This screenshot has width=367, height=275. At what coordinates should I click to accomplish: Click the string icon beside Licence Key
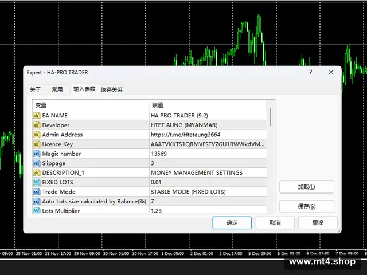37,144
